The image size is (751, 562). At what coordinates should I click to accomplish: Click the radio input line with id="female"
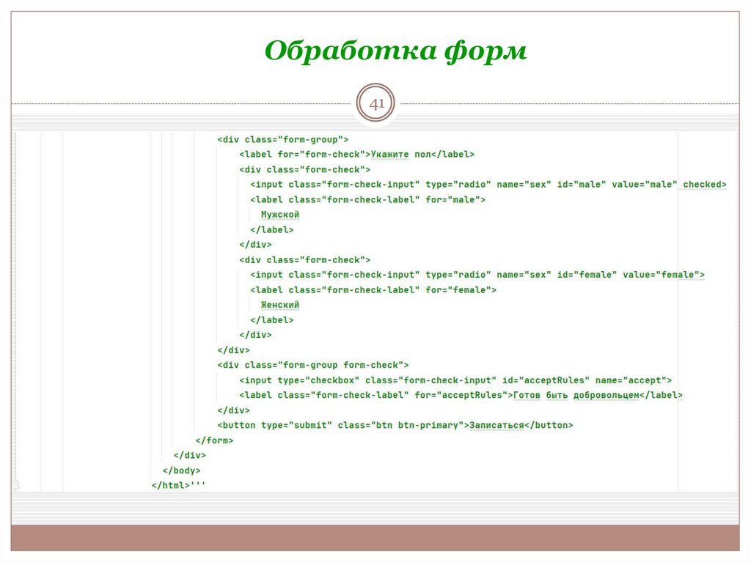point(477,275)
